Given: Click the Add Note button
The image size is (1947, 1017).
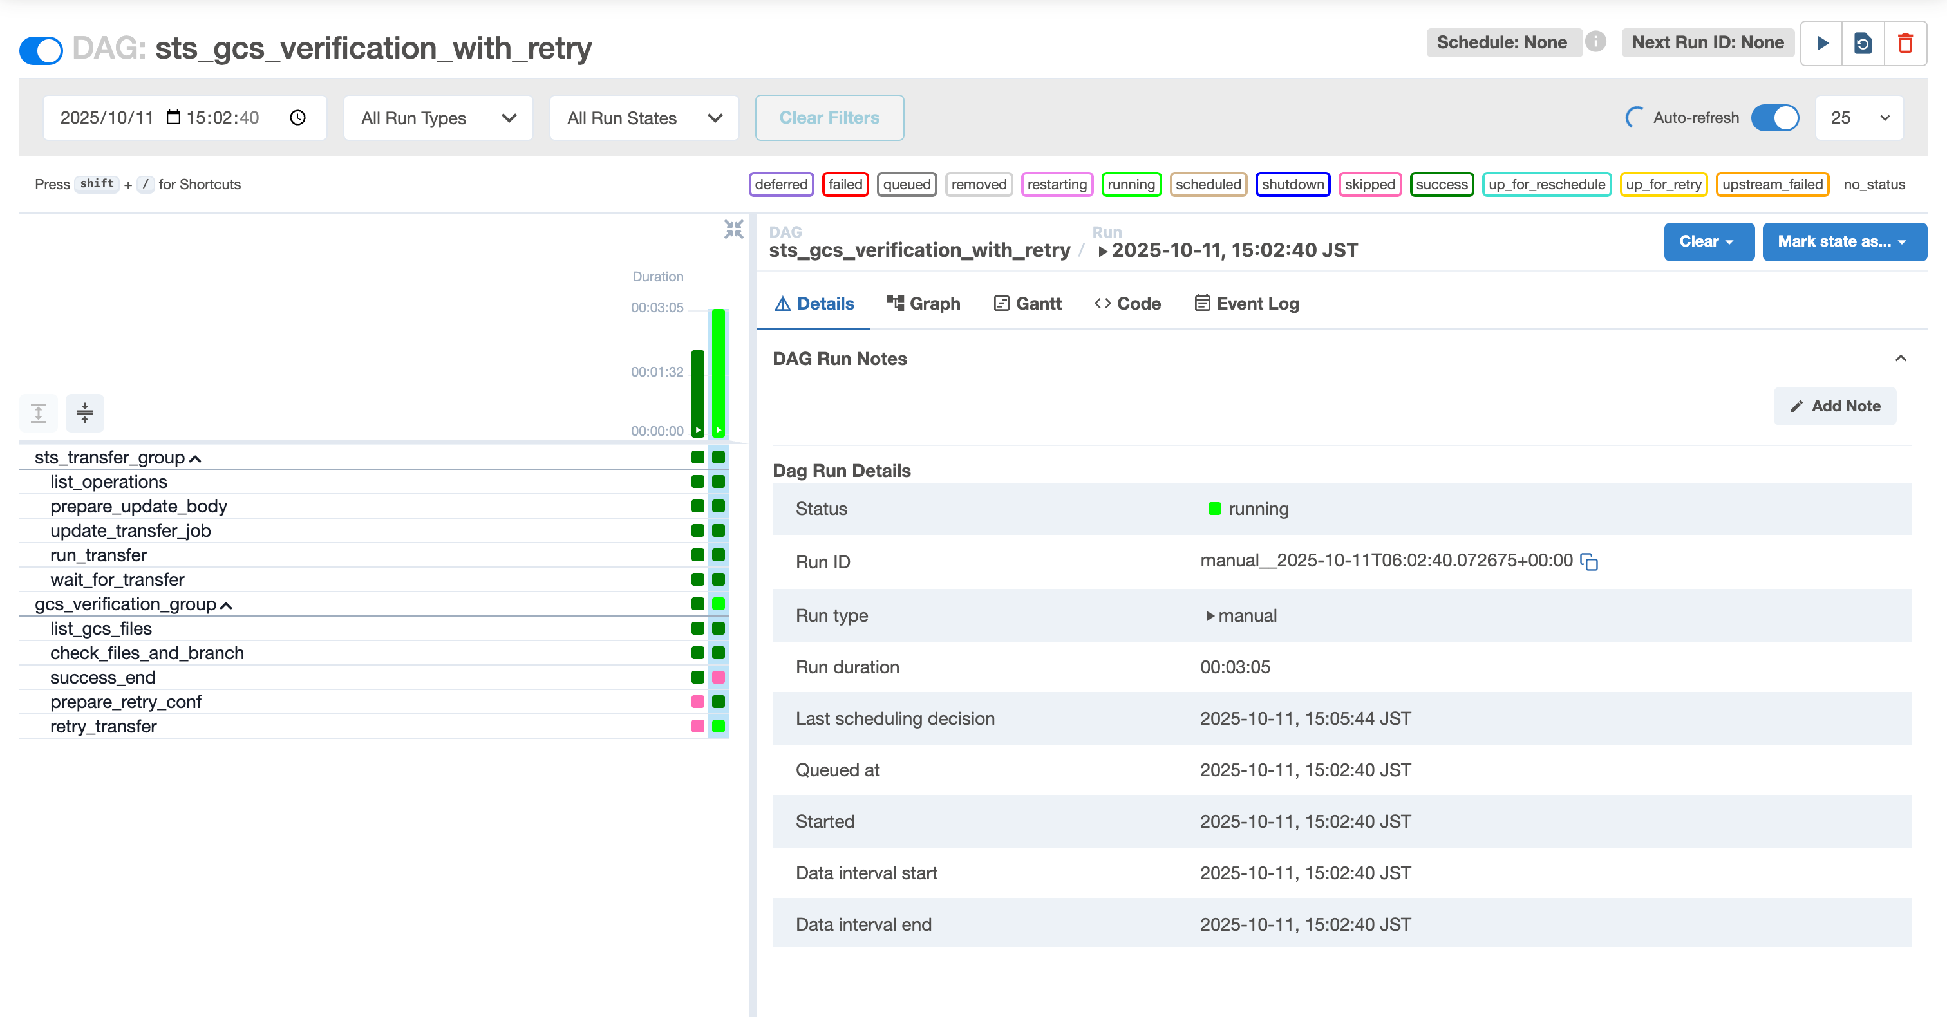Looking at the screenshot, I should pos(1834,407).
